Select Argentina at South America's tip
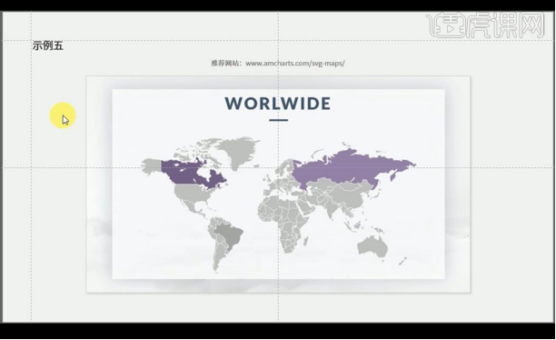The width and height of the screenshot is (556, 340). point(218,255)
